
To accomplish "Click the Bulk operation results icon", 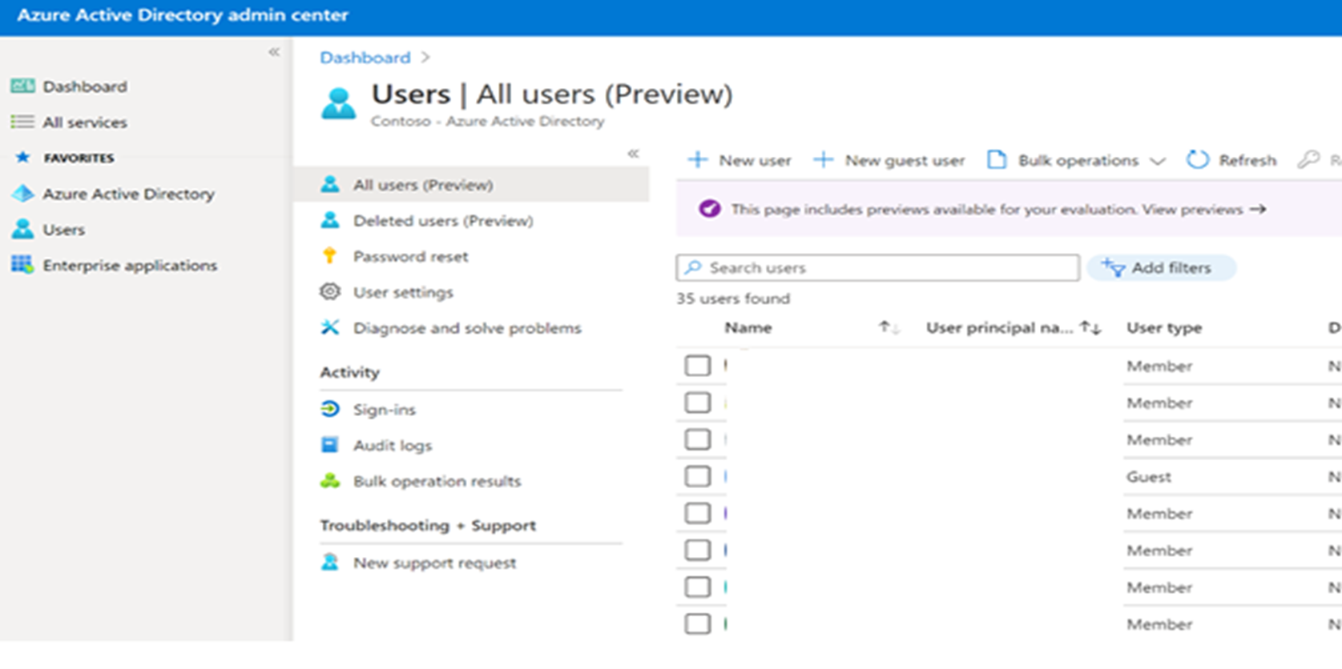I will point(330,481).
